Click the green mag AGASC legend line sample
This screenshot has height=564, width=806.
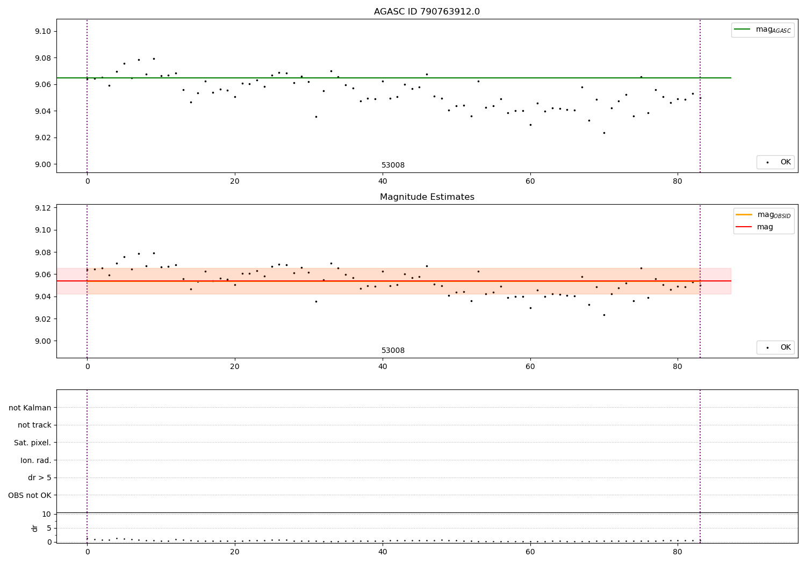point(743,30)
